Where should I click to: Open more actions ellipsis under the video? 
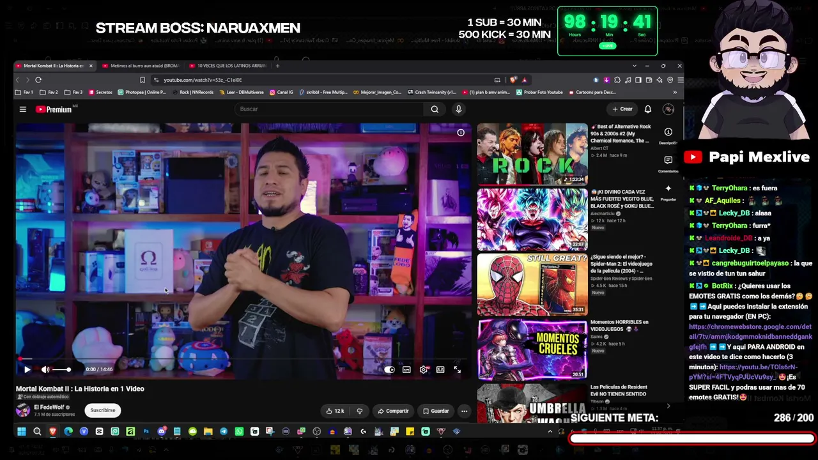[x=465, y=411]
